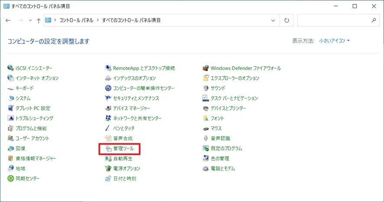Click the ネットワークと共有センター icon
This screenshot has width=384, height=202.
coord(108,118)
